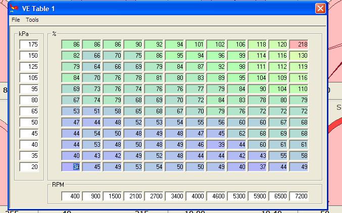Click the 1500 RPM axis field
Screen dimensions: 342x213
tap(112, 196)
